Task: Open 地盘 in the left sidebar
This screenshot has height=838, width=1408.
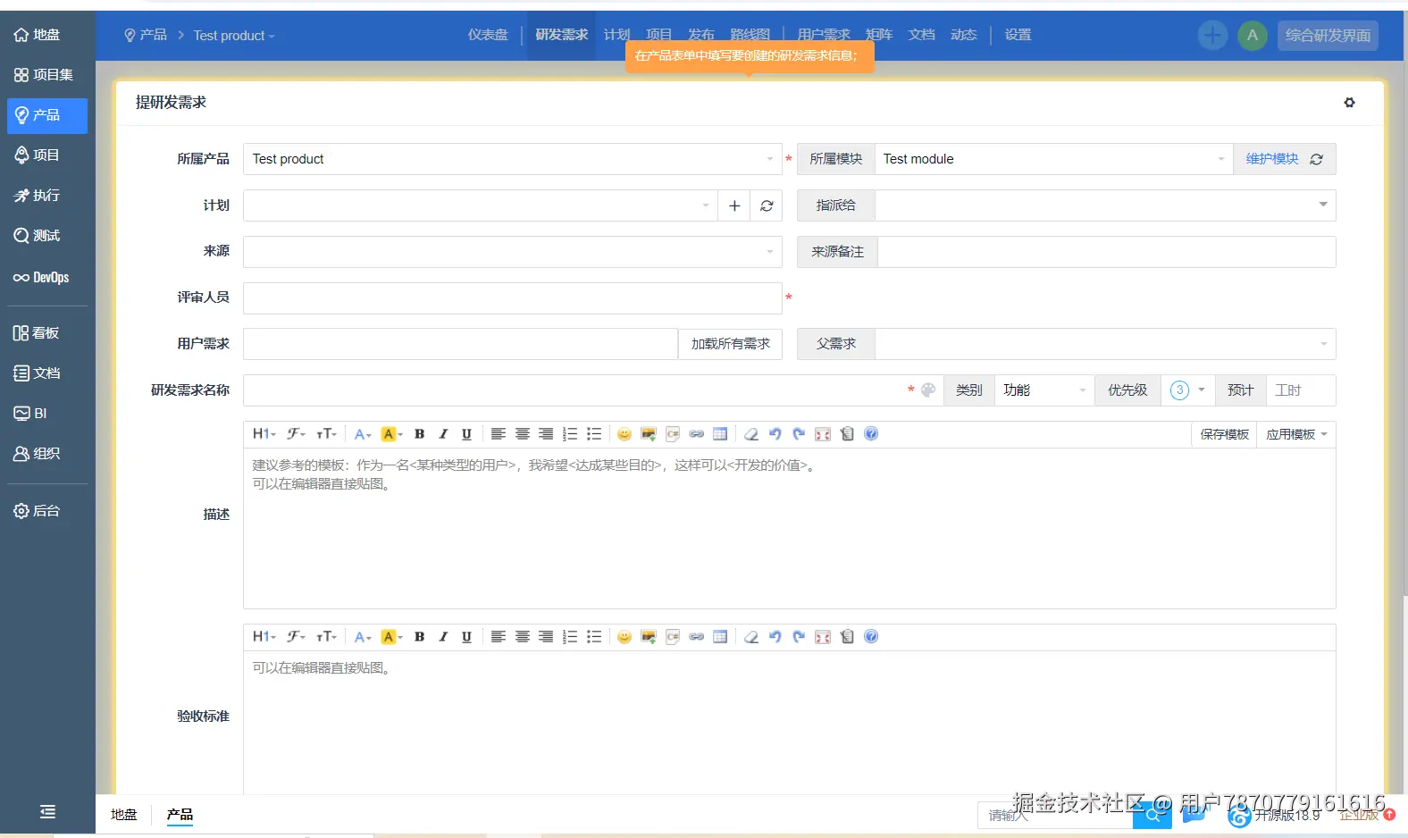Action: click(38, 35)
